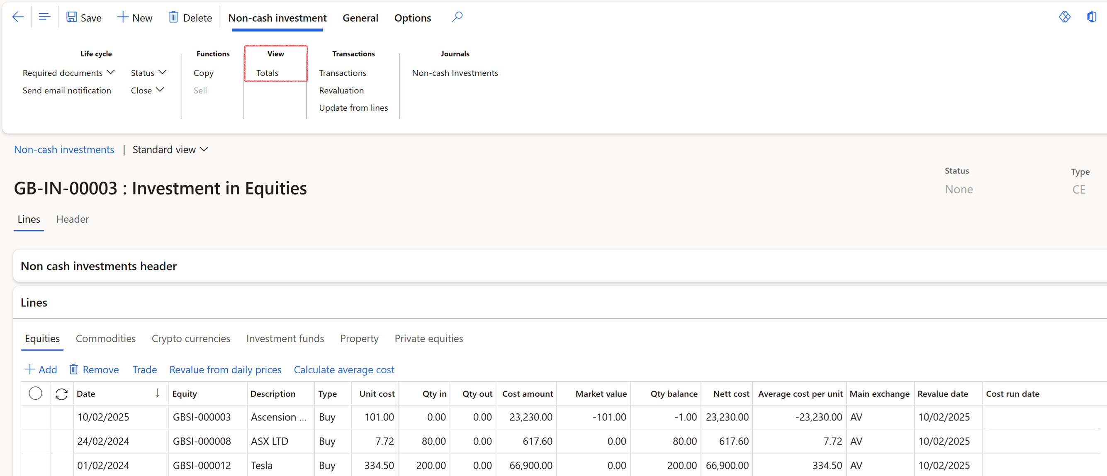Select the Commodities tab
The height and width of the screenshot is (476, 1107).
coord(106,338)
